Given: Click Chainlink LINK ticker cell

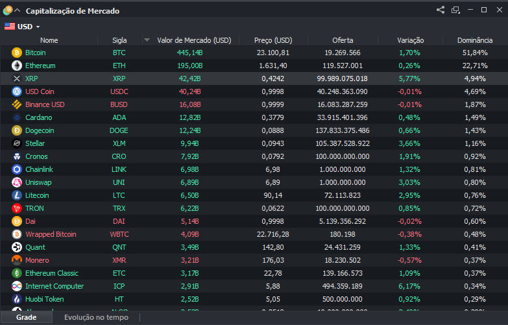Looking at the screenshot, I should 119,169.
